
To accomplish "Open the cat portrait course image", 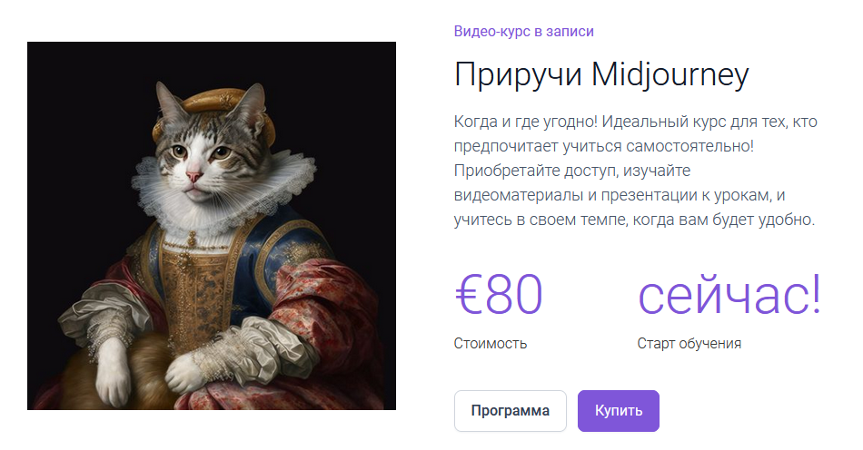I will click(x=212, y=226).
